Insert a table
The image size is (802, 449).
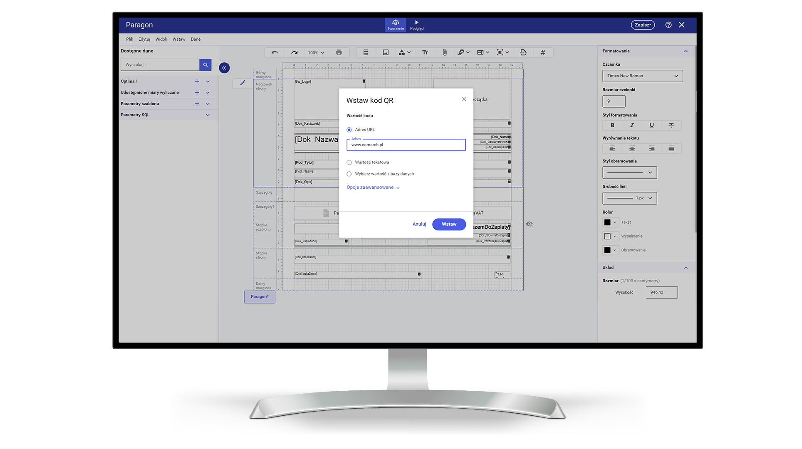[366, 52]
